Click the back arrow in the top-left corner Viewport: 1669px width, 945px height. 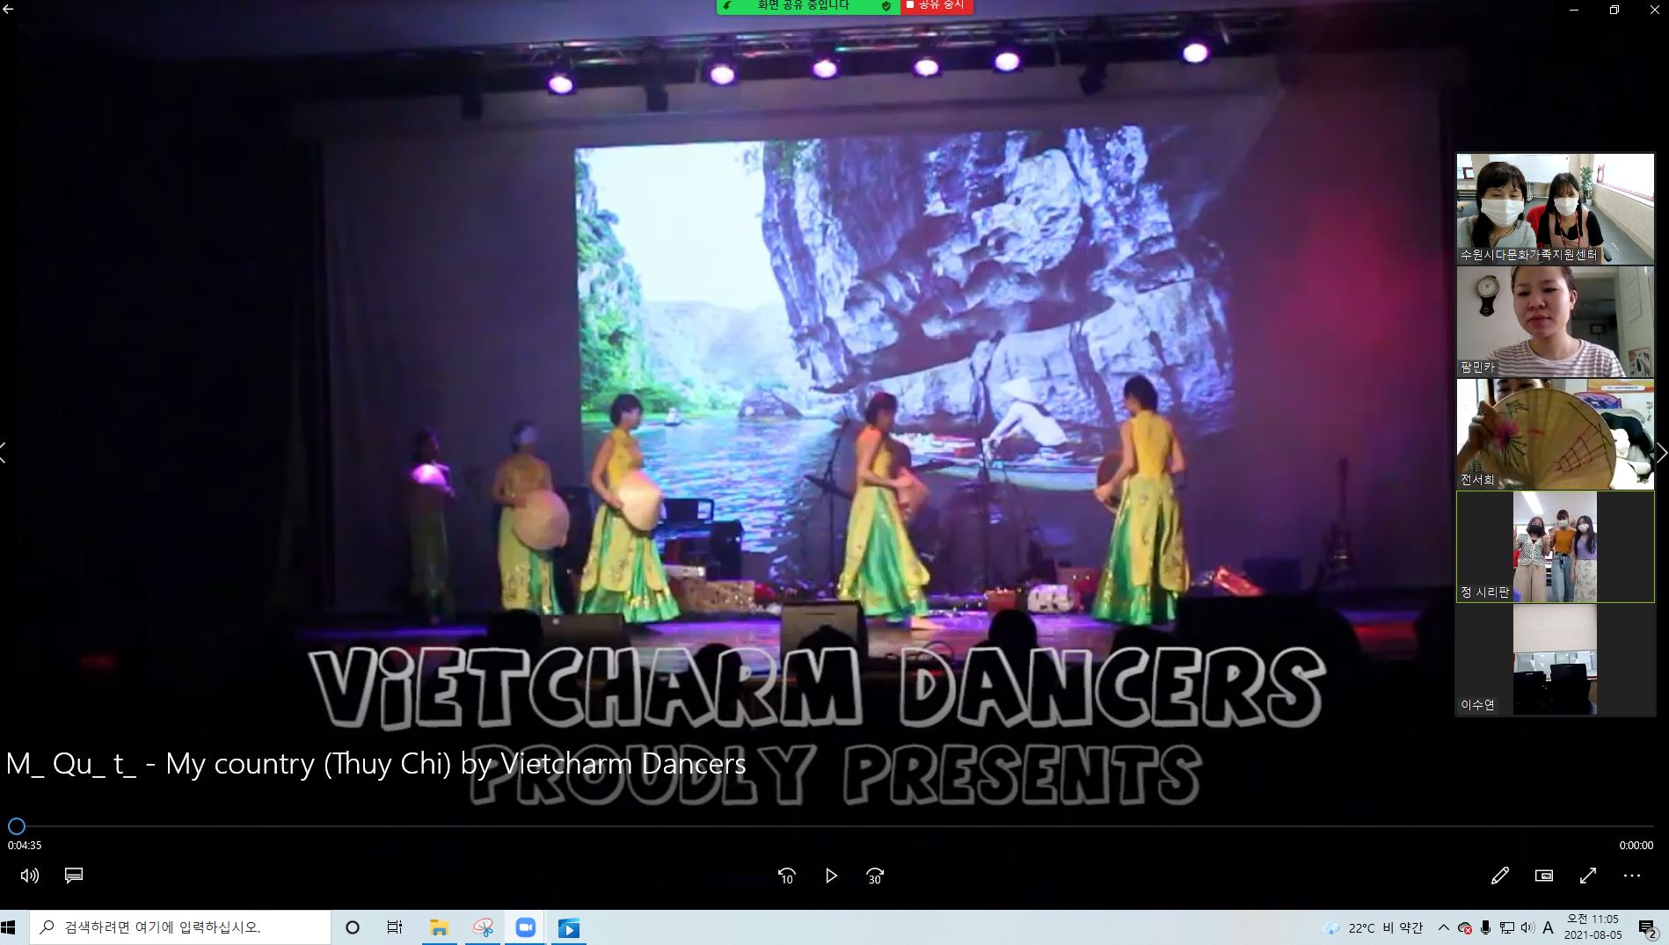point(9,10)
